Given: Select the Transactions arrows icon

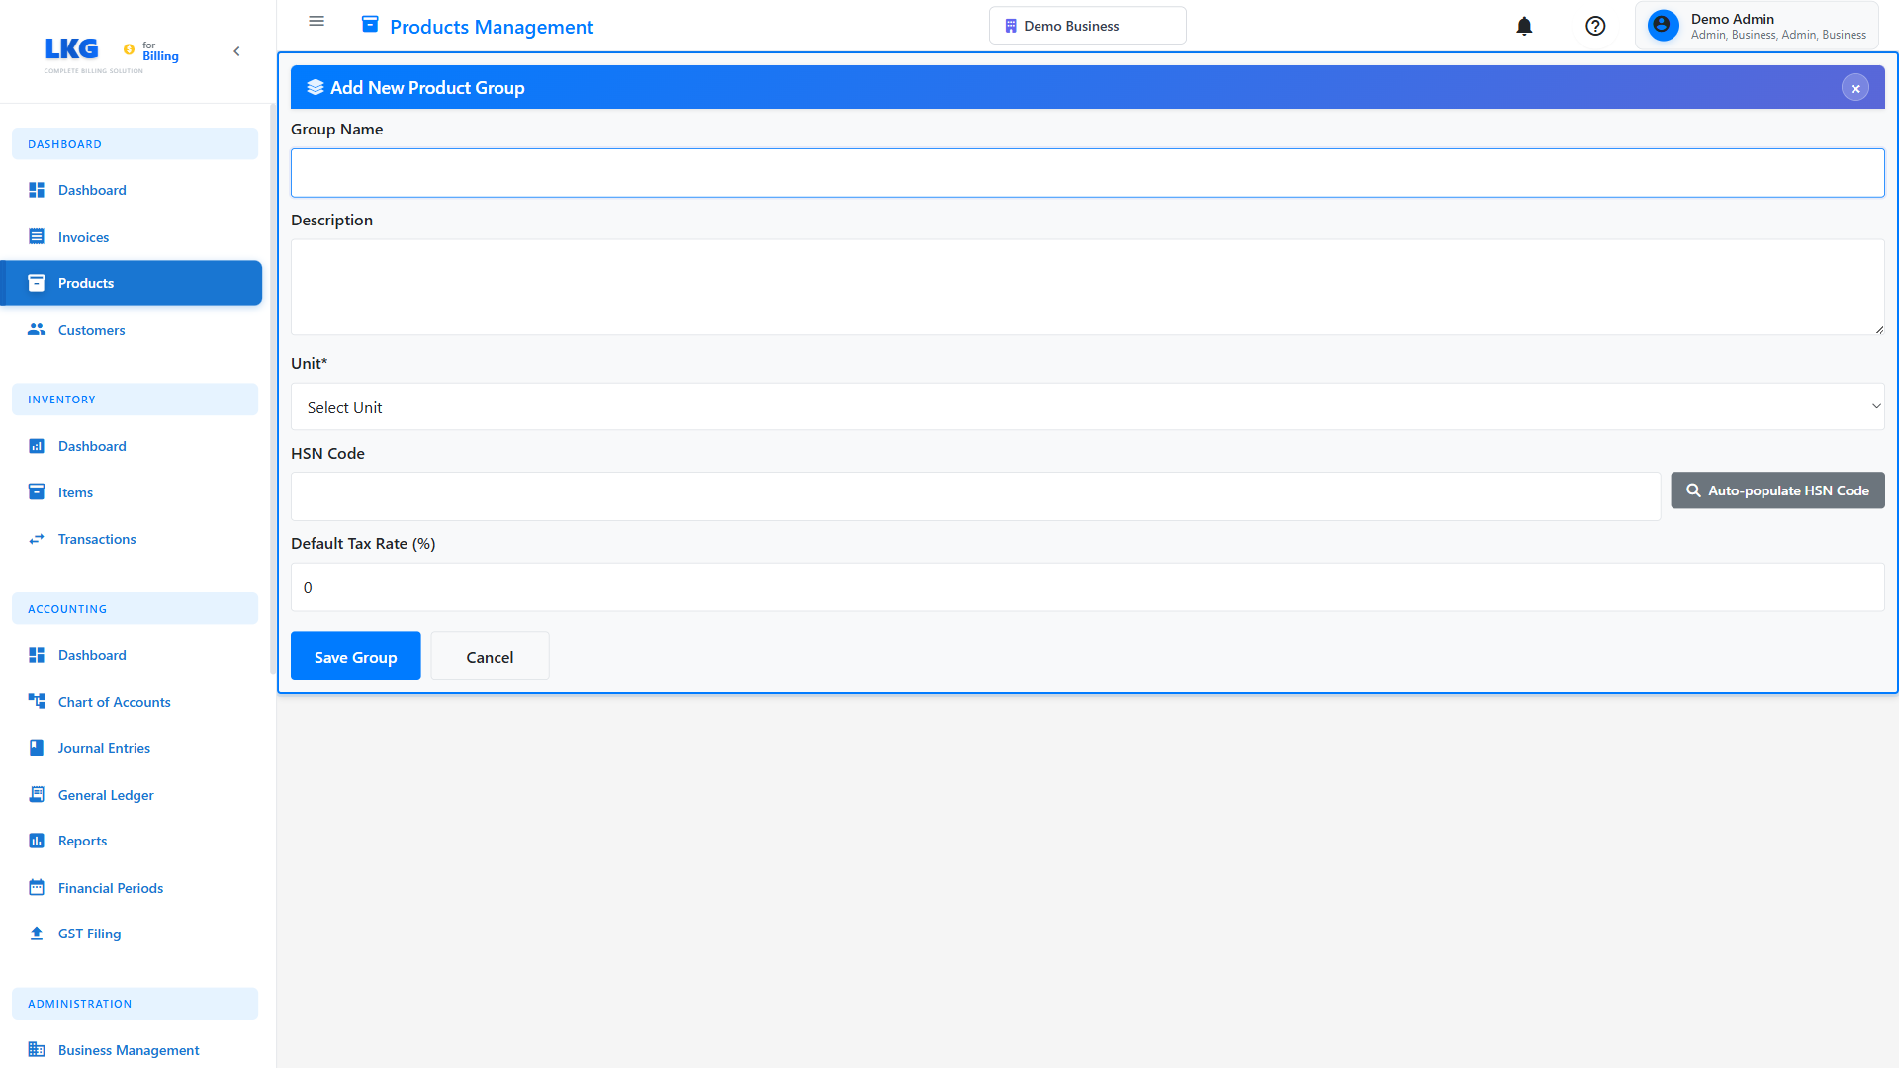Looking at the screenshot, I should [37, 539].
